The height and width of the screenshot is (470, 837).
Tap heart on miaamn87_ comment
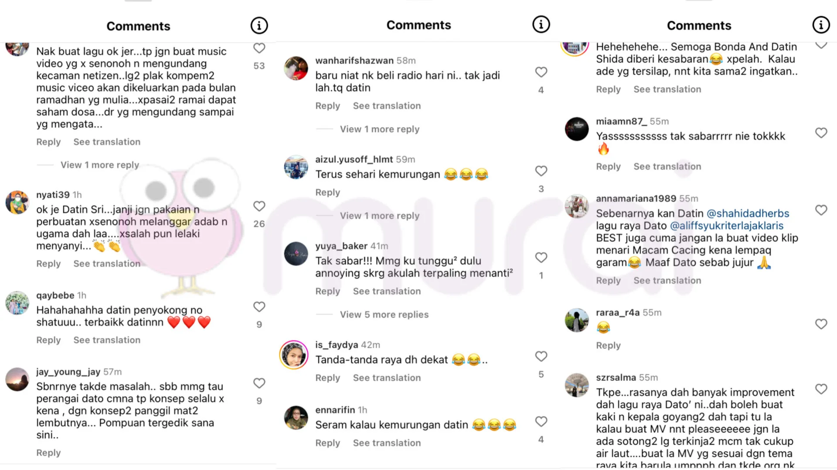[821, 133]
